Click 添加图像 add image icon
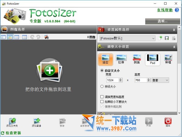Screen dimensions: 182x137 37,122
